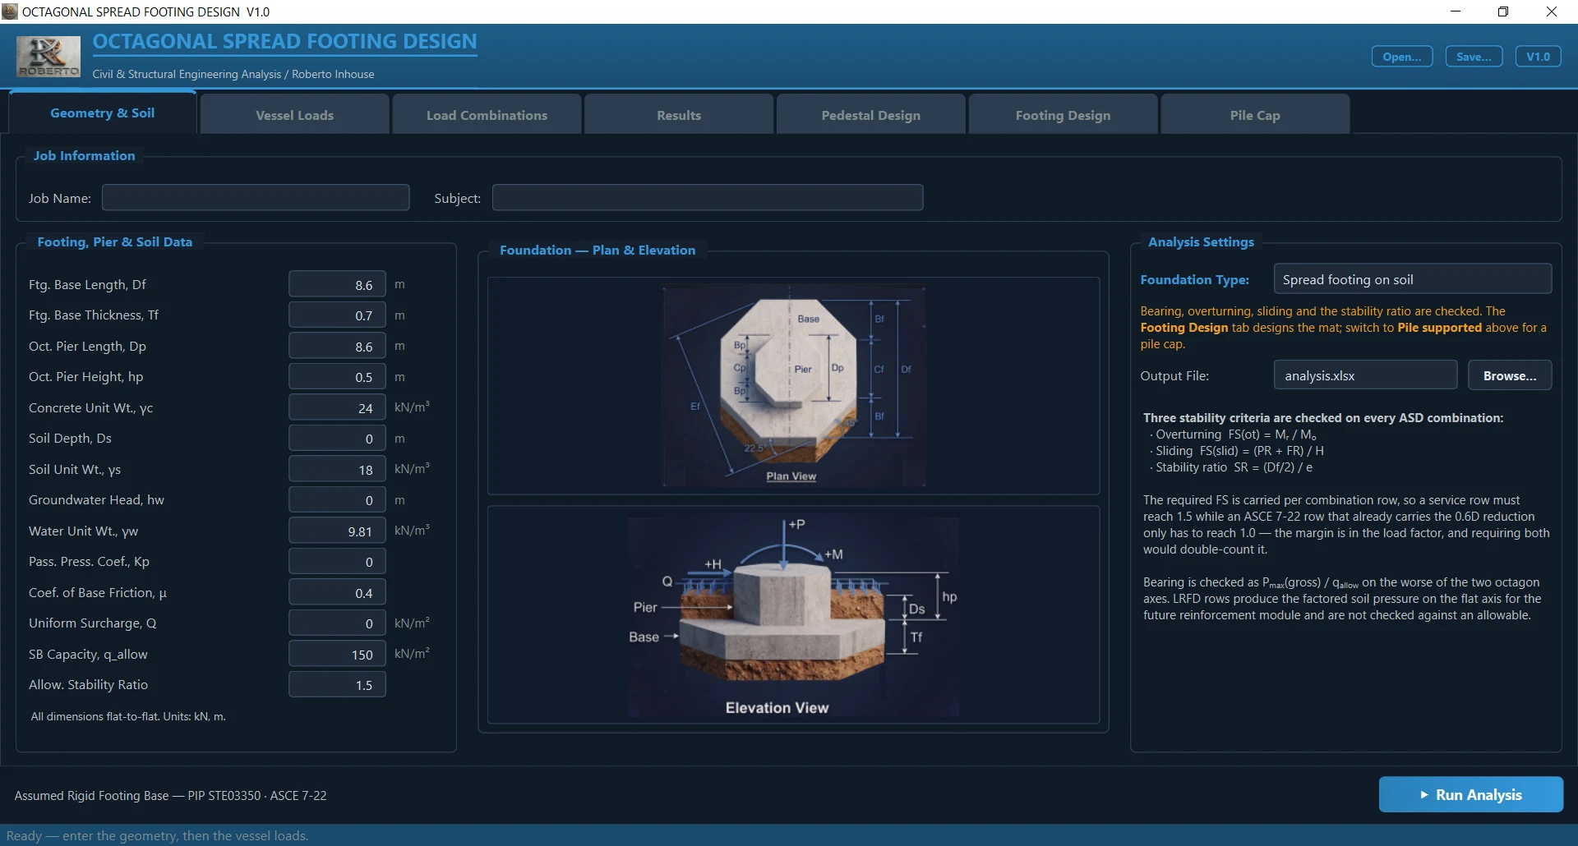Screen dimensions: 1578x846
Task: Switch to the Pile Cap tab
Action: tap(1255, 115)
